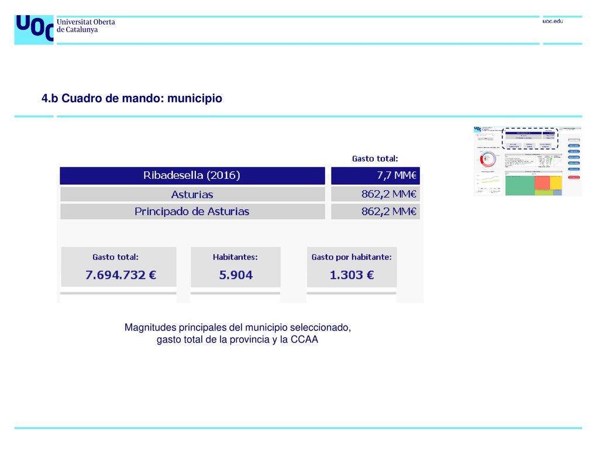Select the Asturias province row

(192, 194)
